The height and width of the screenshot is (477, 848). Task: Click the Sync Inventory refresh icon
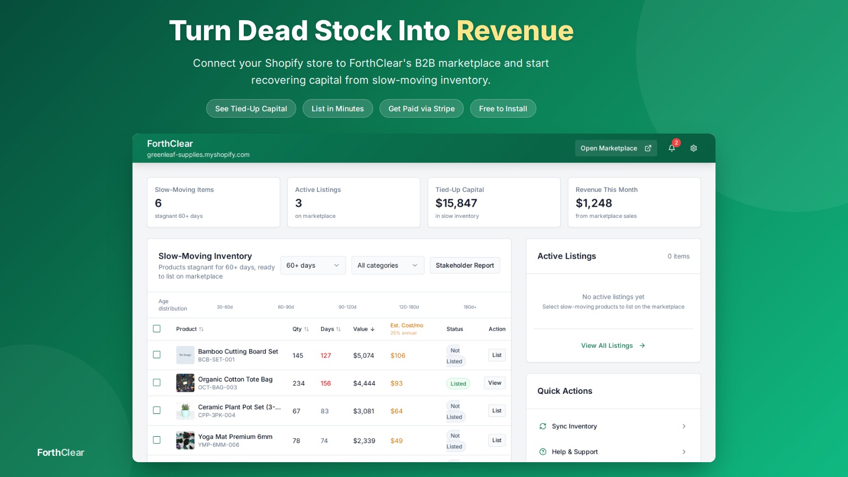(543, 426)
